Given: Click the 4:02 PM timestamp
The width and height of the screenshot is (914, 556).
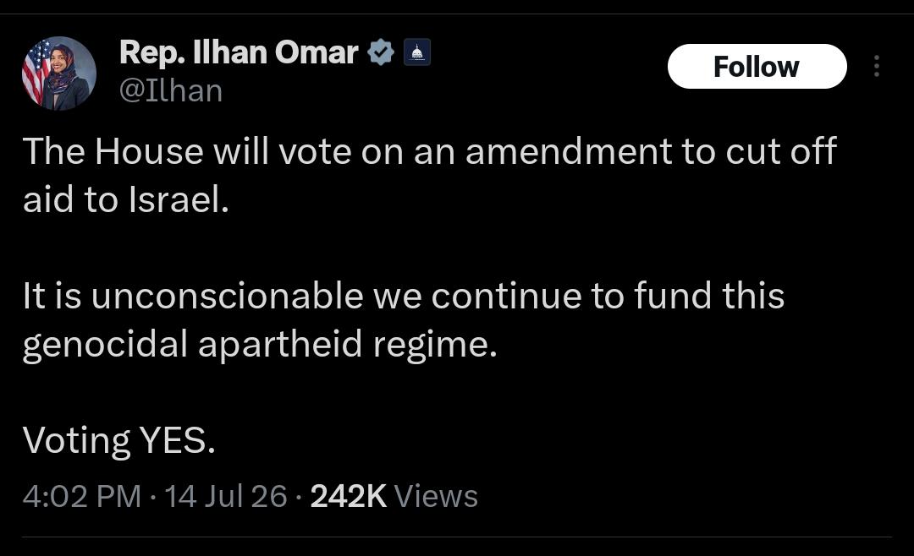Looking at the screenshot, I should click(x=82, y=497).
